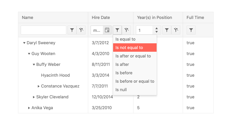This screenshot has width=231, height=123.
Task: Open the Full Time filter operator icon
Action: (191, 30)
